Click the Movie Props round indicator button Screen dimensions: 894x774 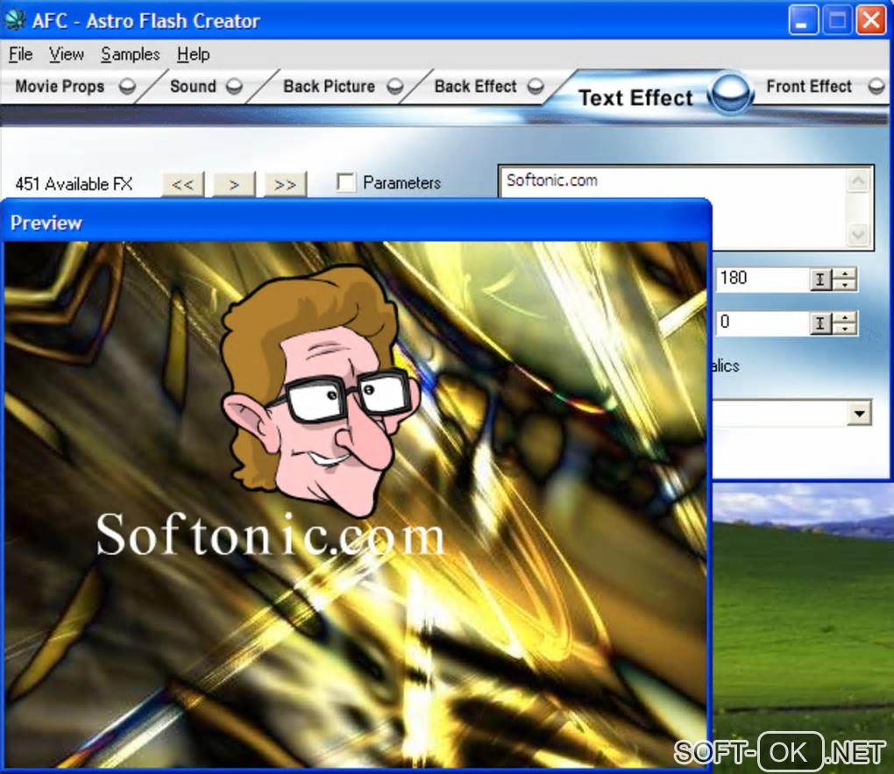coord(127,86)
